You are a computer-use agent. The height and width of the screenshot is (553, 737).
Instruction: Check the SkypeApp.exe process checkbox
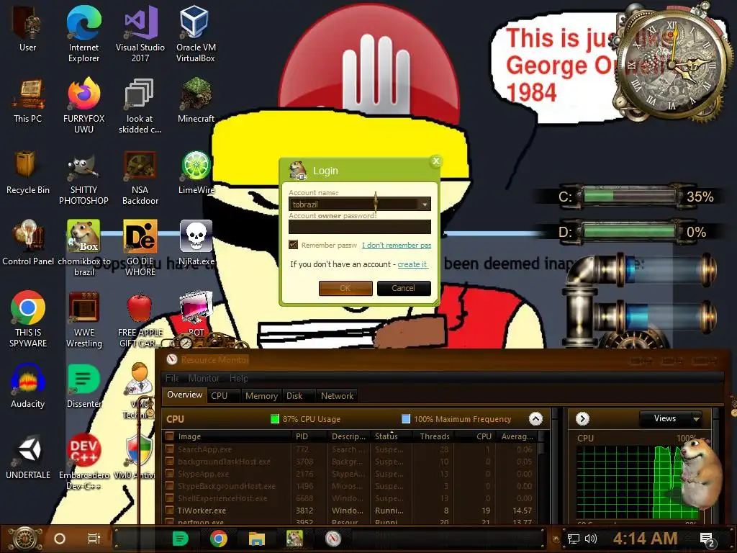click(x=170, y=474)
